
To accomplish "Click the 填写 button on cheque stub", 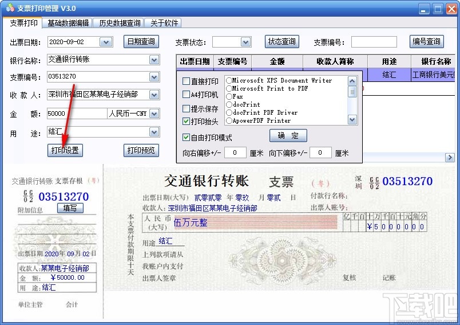I will click(70, 208).
